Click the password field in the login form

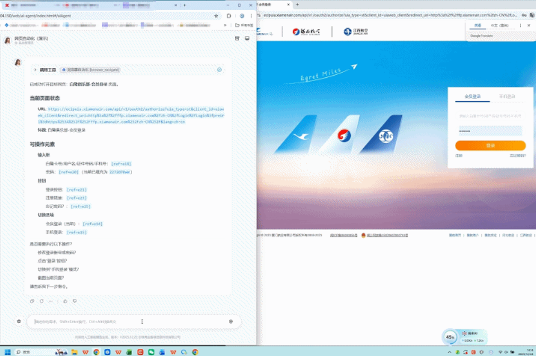click(x=490, y=131)
